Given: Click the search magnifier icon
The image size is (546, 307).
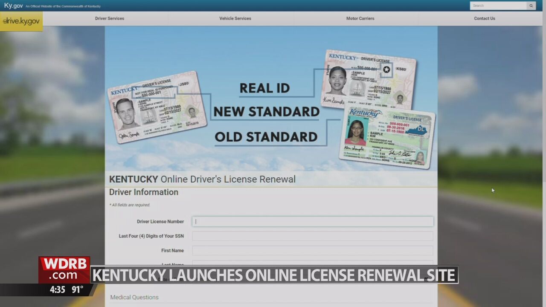Looking at the screenshot, I should click(x=531, y=6).
